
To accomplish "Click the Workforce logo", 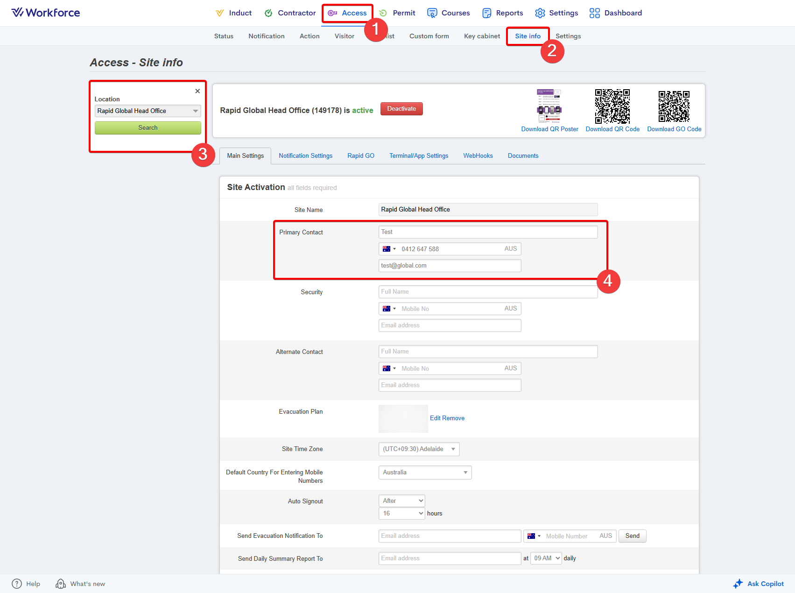I will 46,13.
